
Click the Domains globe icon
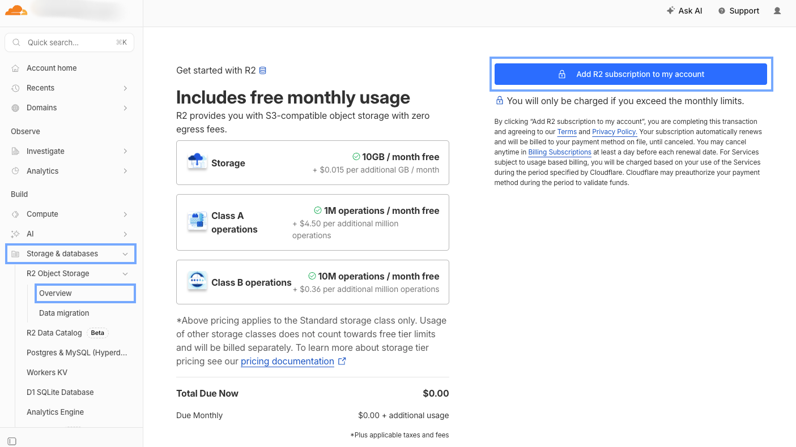(x=15, y=108)
